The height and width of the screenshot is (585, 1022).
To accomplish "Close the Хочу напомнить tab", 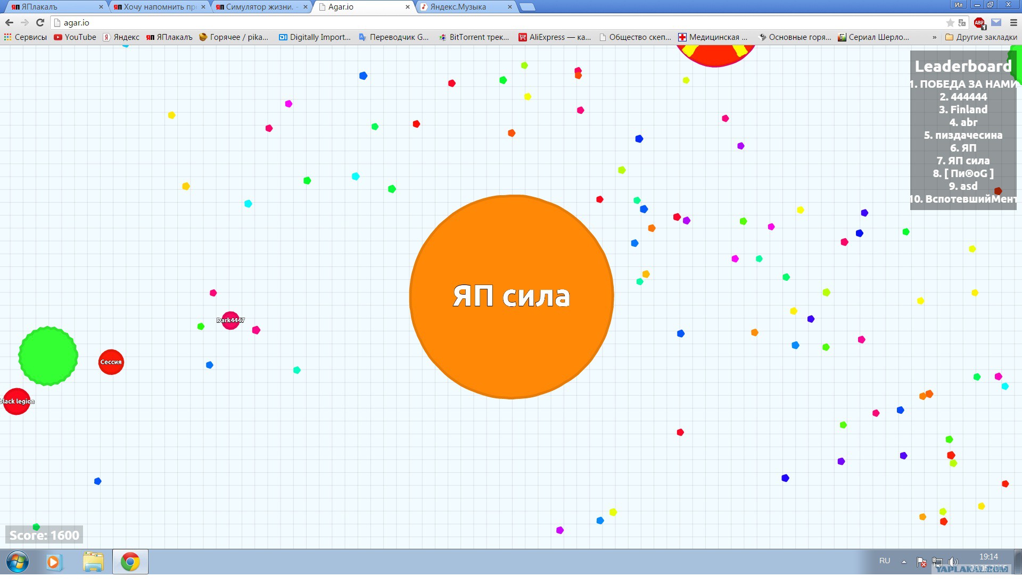I will 203,7.
